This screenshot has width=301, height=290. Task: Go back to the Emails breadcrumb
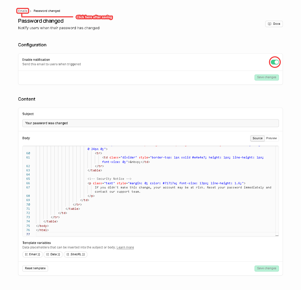point(23,11)
